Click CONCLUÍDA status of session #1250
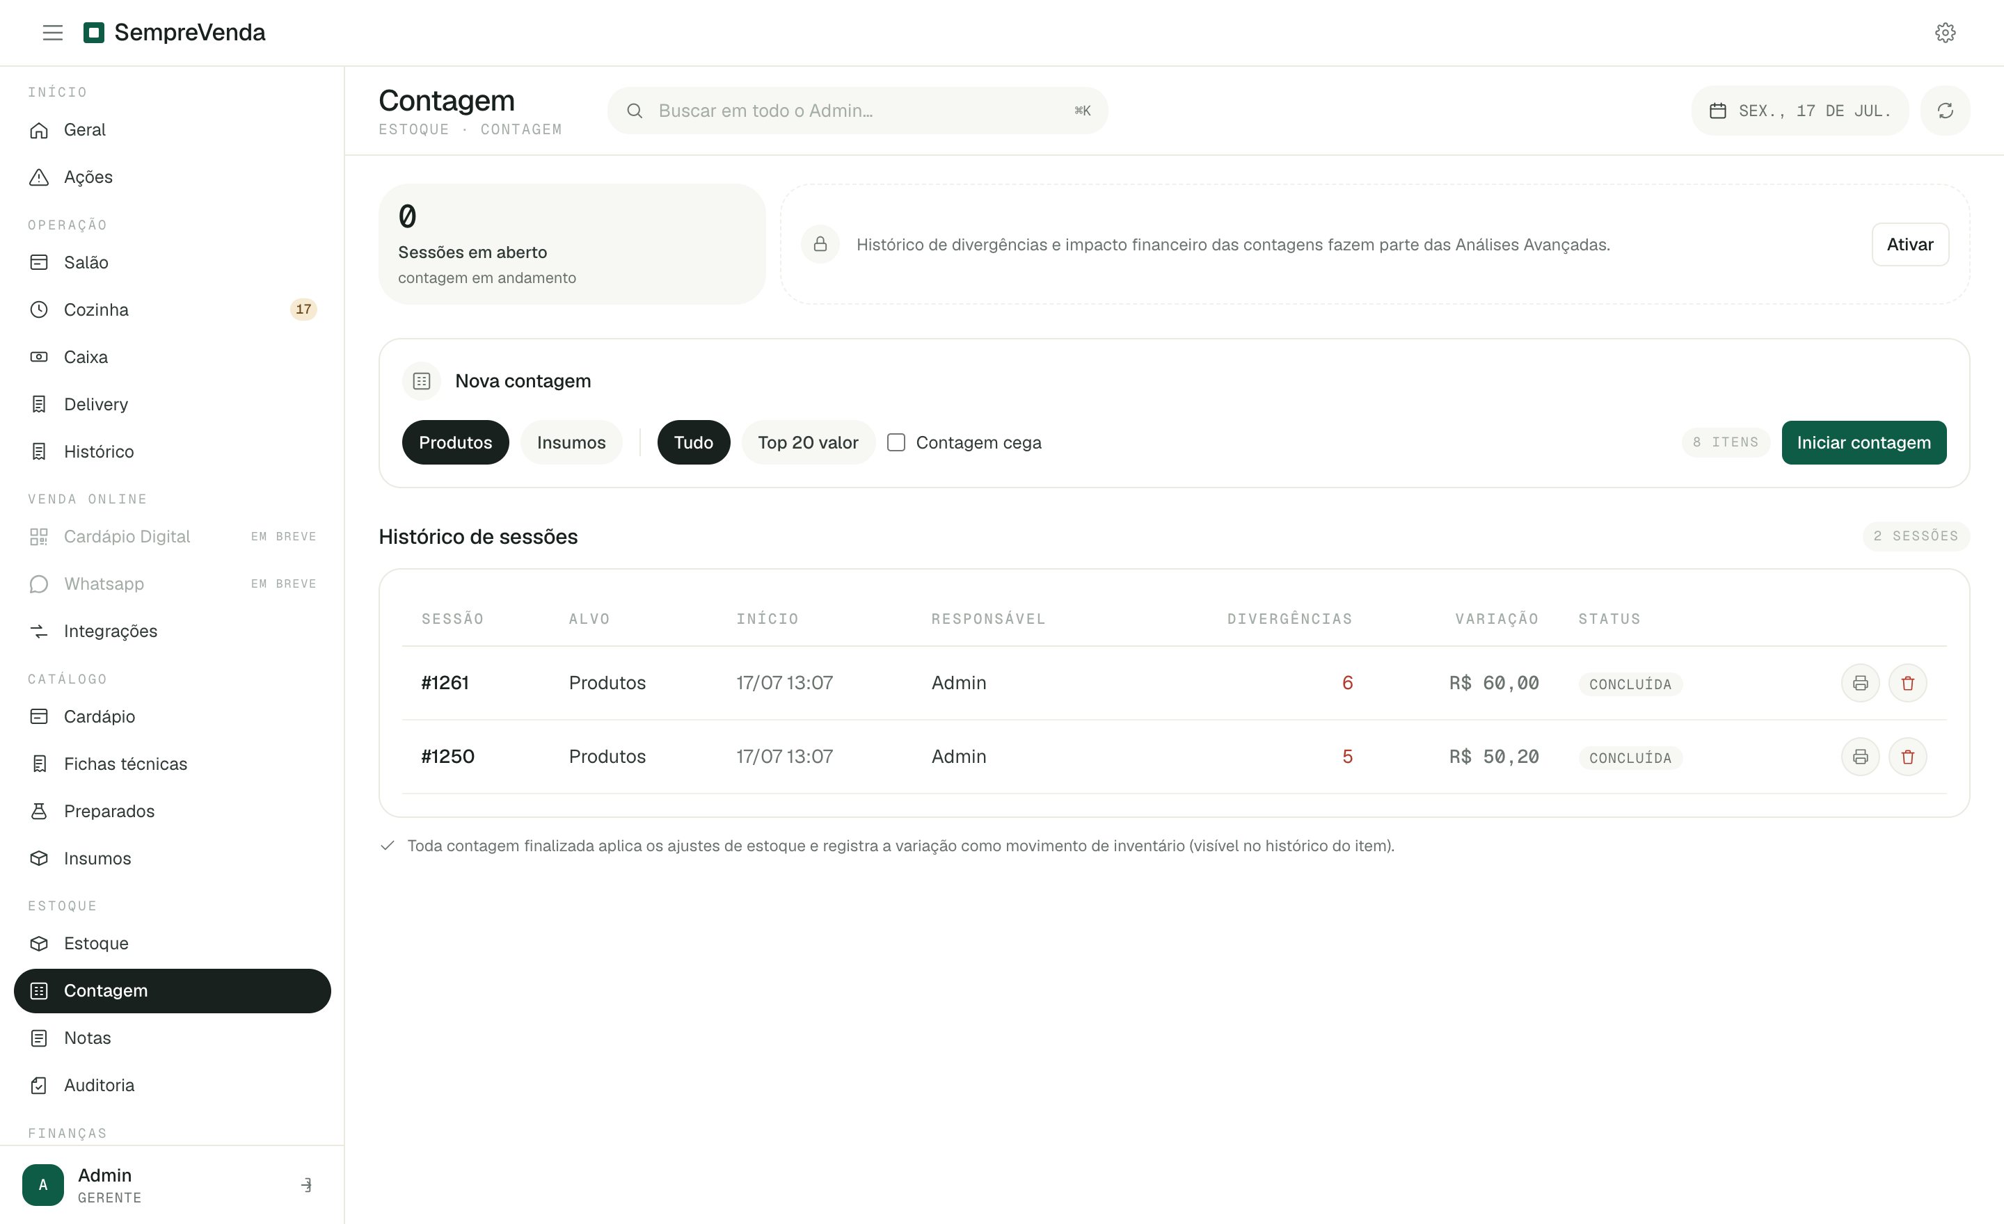Screen dimensions: 2004x1224 coord(1630,758)
